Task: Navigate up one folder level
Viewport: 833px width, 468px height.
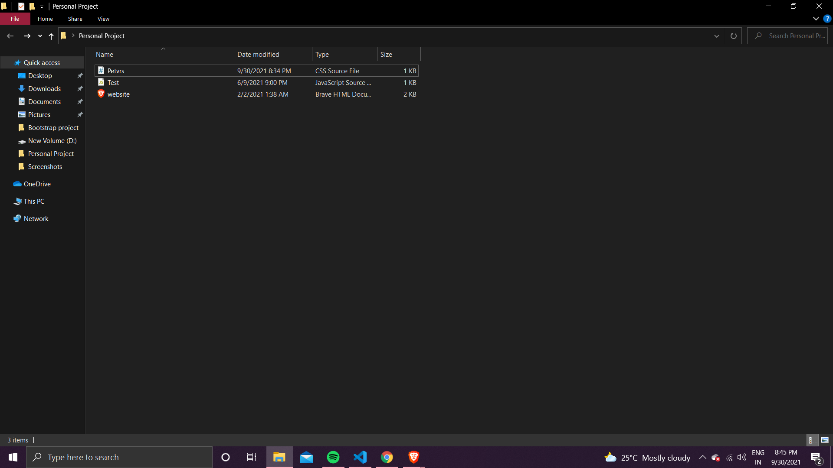Action: click(x=50, y=36)
